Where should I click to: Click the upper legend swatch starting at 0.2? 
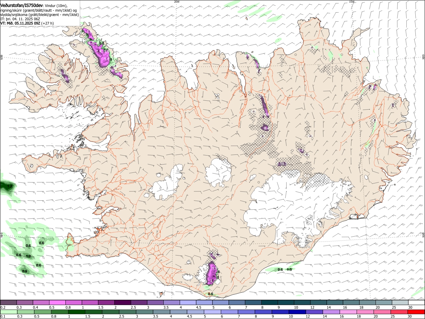point(9,302)
